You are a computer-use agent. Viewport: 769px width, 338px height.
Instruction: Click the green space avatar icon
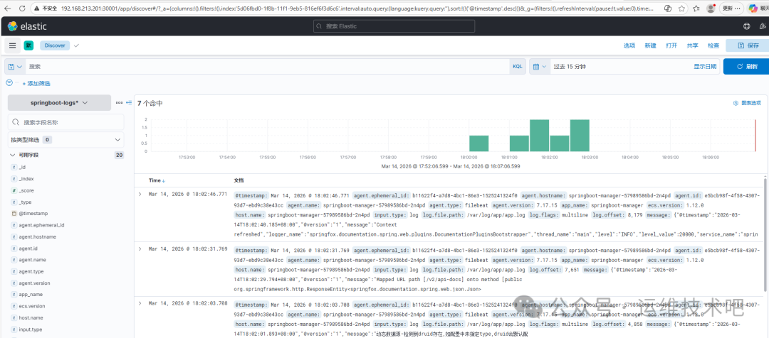(x=28, y=45)
